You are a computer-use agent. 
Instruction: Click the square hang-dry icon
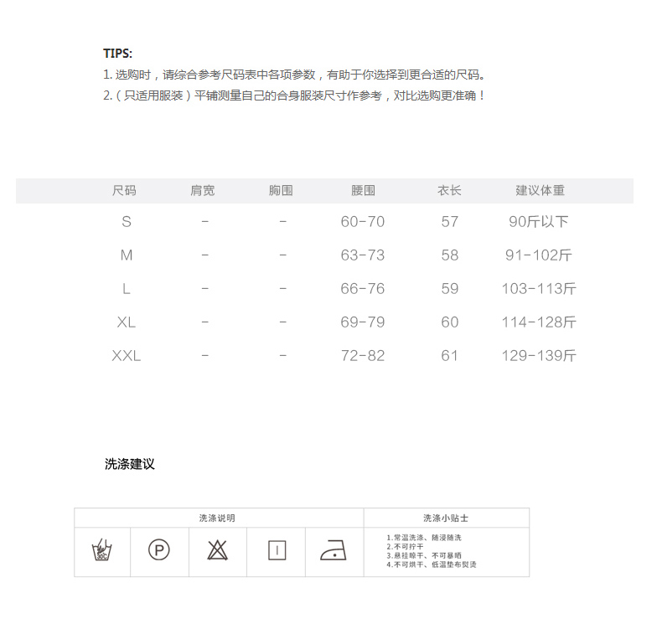(277, 550)
